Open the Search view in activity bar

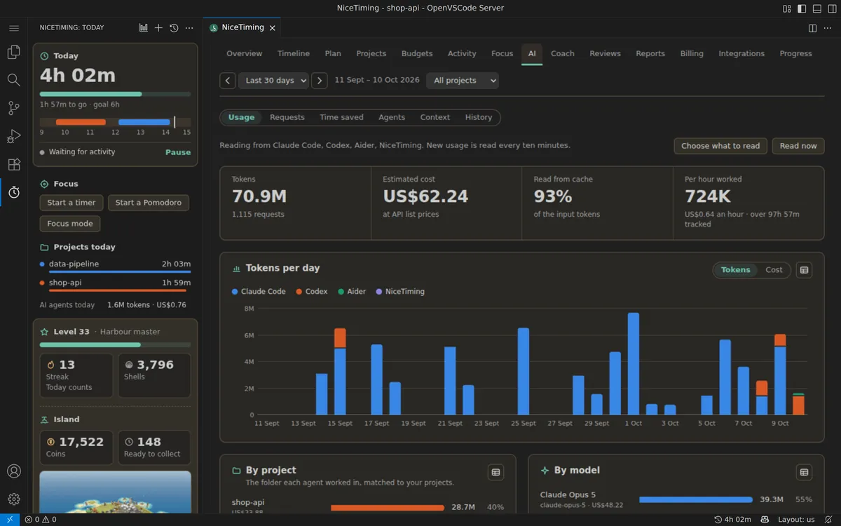(x=13, y=80)
